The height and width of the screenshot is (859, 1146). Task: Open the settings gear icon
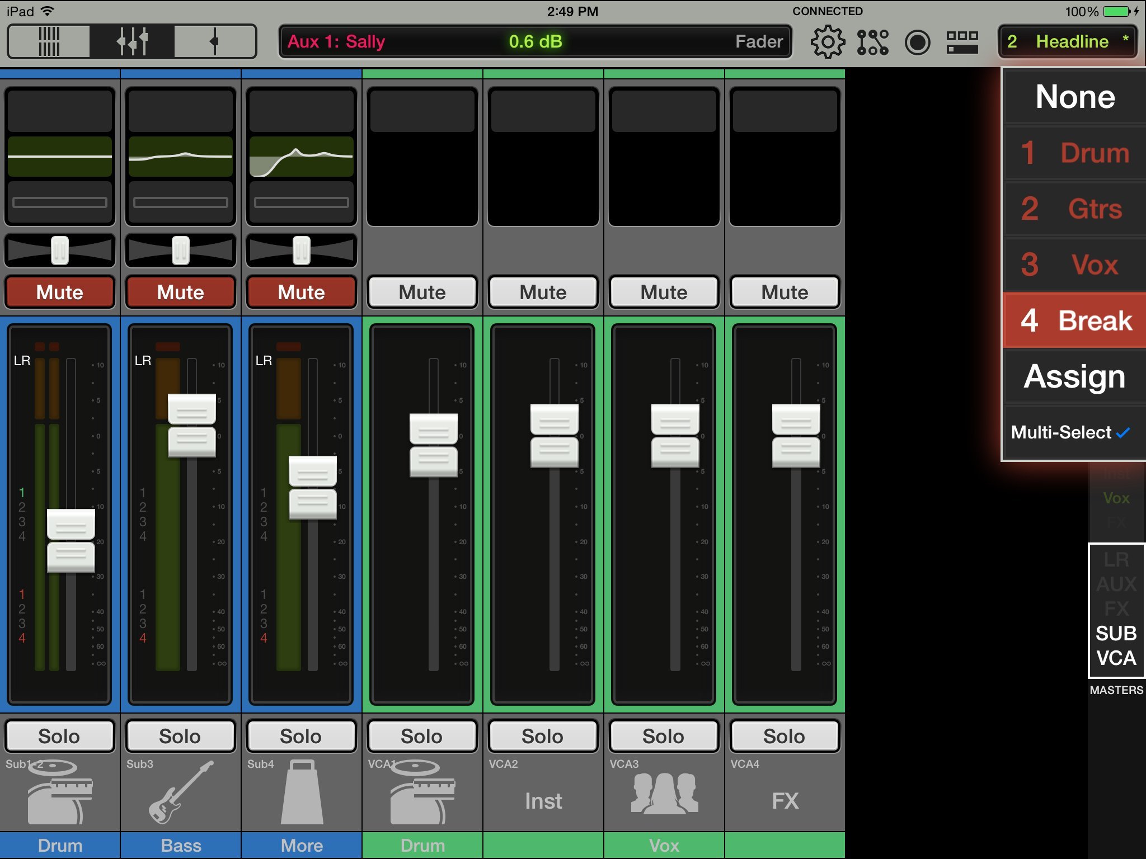tap(827, 42)
